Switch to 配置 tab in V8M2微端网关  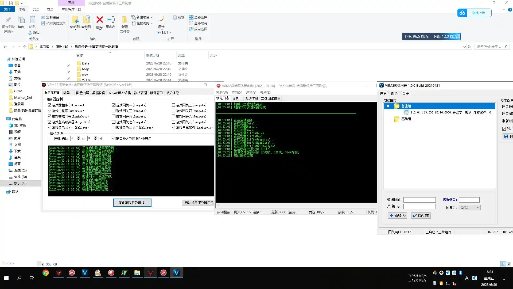coord(394,94)
